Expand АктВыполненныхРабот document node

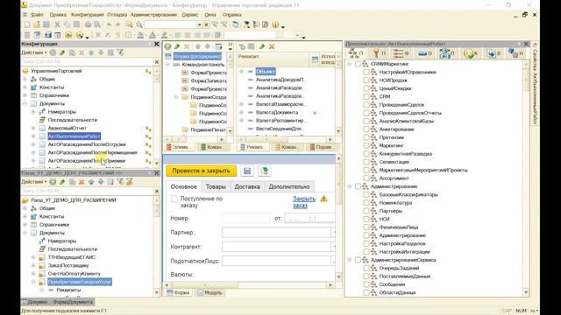(x=33, y=136)
